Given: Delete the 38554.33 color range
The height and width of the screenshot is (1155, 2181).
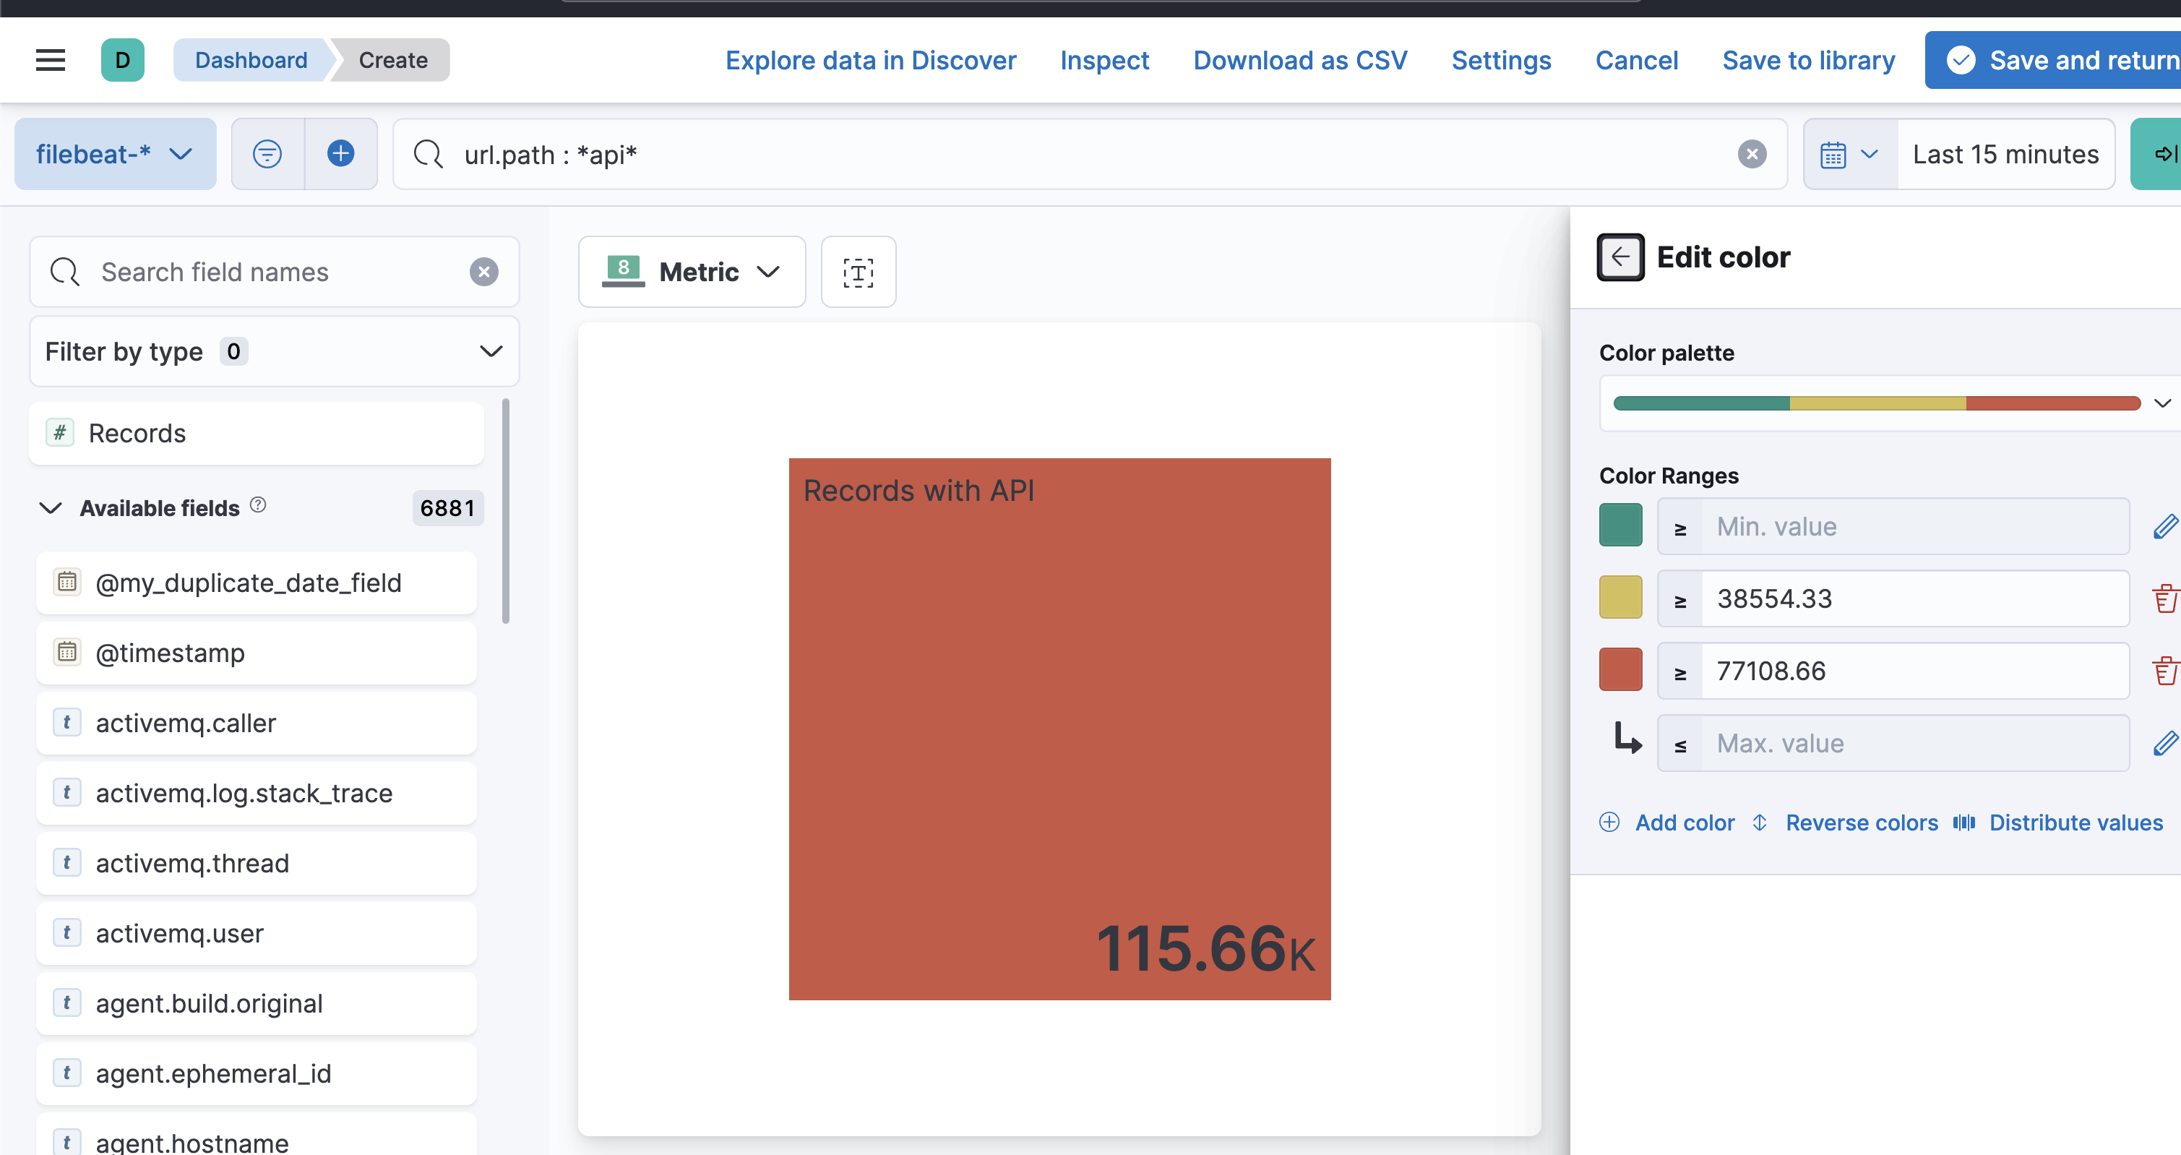Looking at the screenshot, I should 2164,598.
